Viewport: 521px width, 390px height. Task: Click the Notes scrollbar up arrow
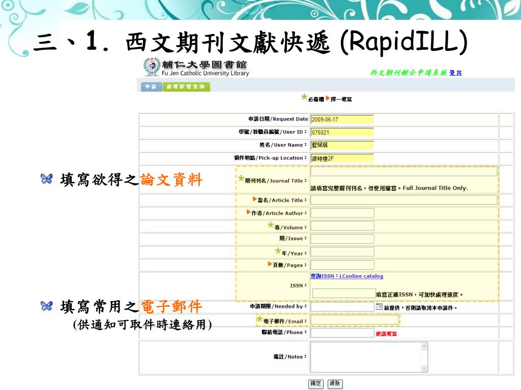(x=424, y=346)
